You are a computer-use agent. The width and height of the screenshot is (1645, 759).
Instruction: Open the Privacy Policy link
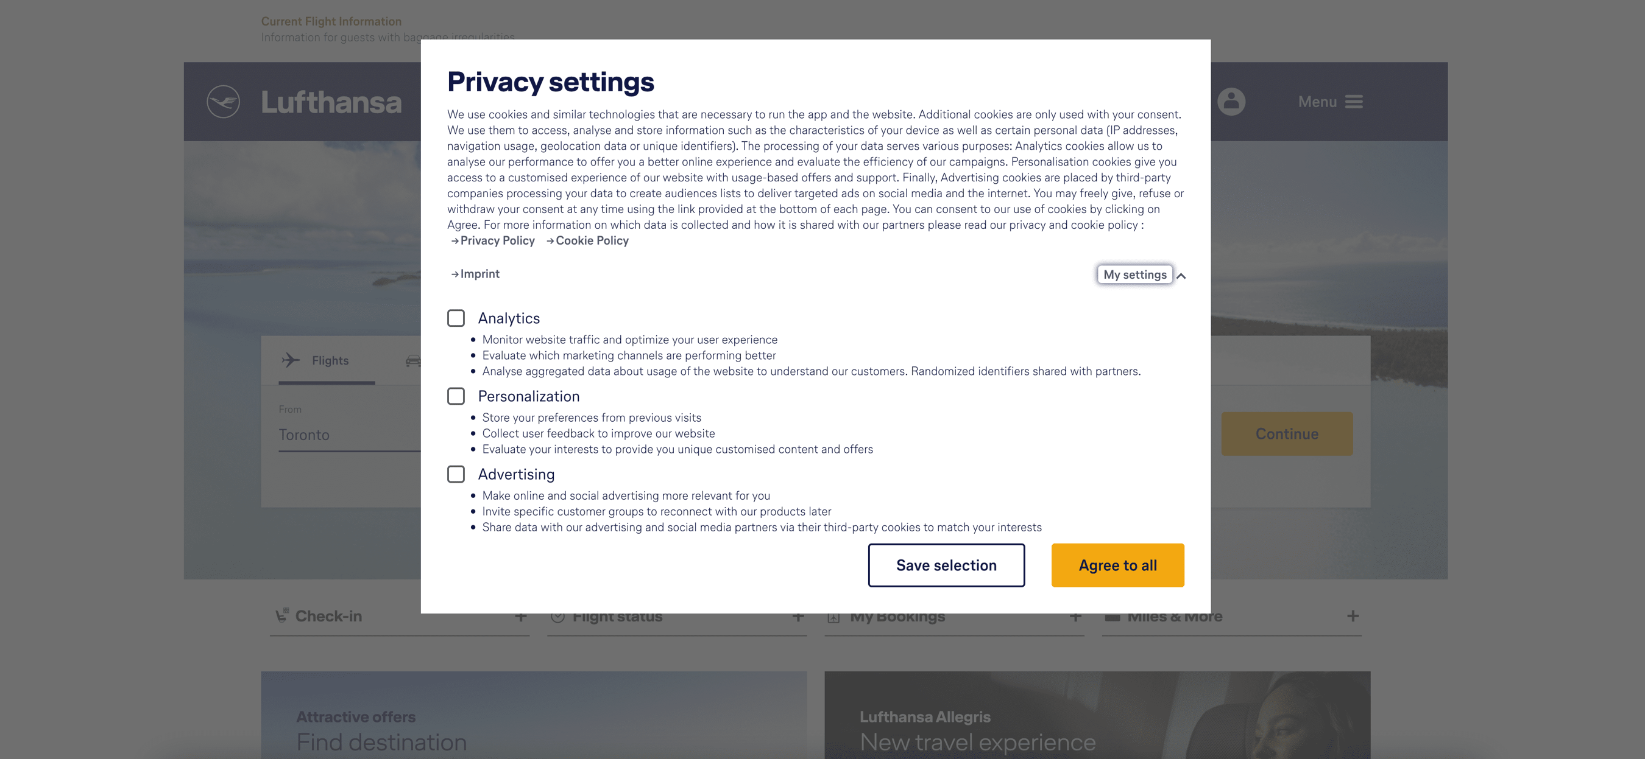point(497,240)
